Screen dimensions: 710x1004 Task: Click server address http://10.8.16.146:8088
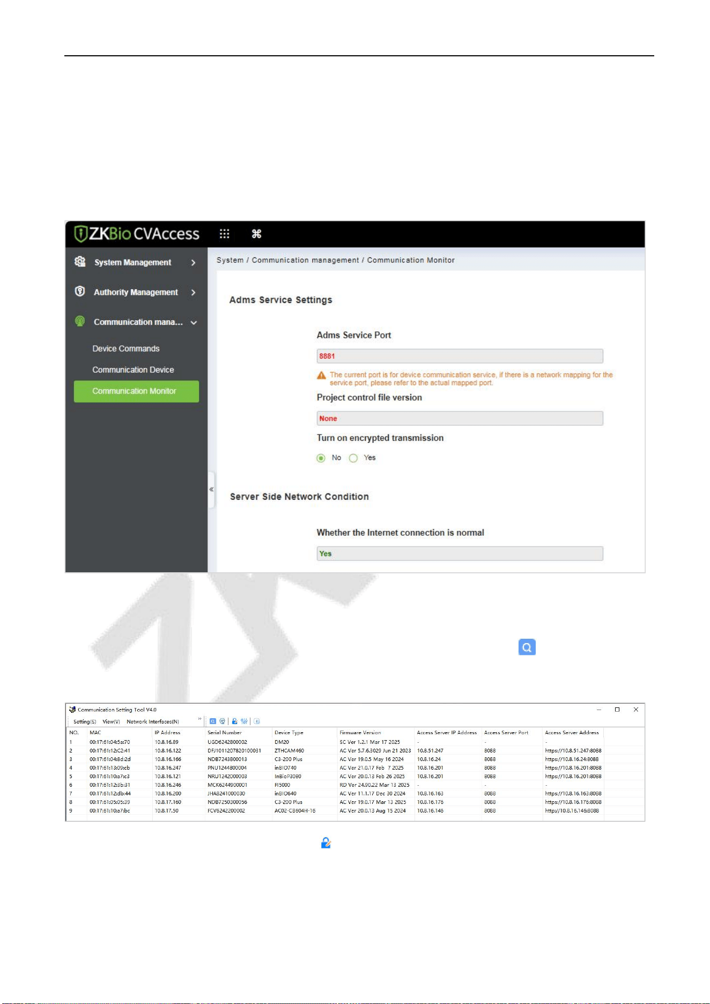pos(572,811)
